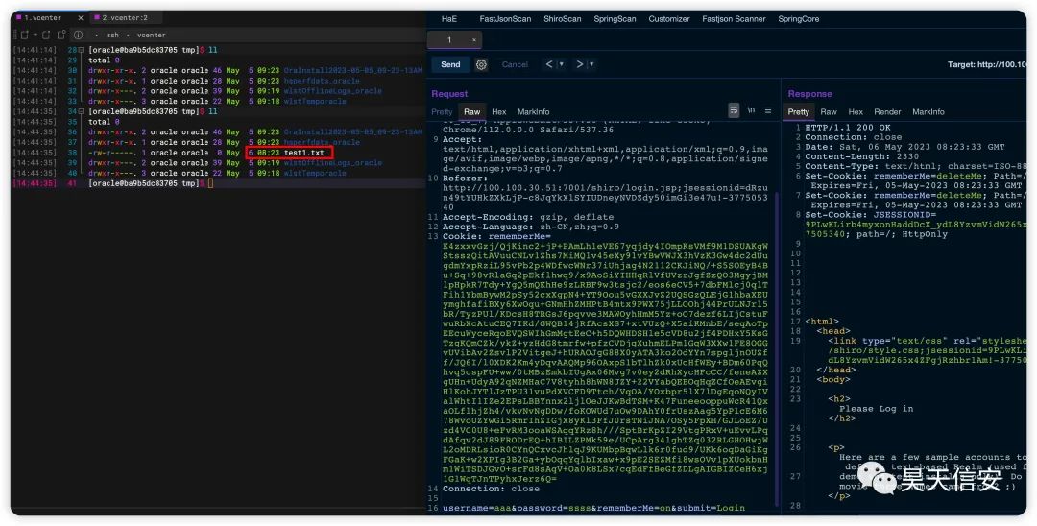Click 'Accept-Language: zh-CN,zh;q=0.9' request line
1037x526 pixels.
530,227
